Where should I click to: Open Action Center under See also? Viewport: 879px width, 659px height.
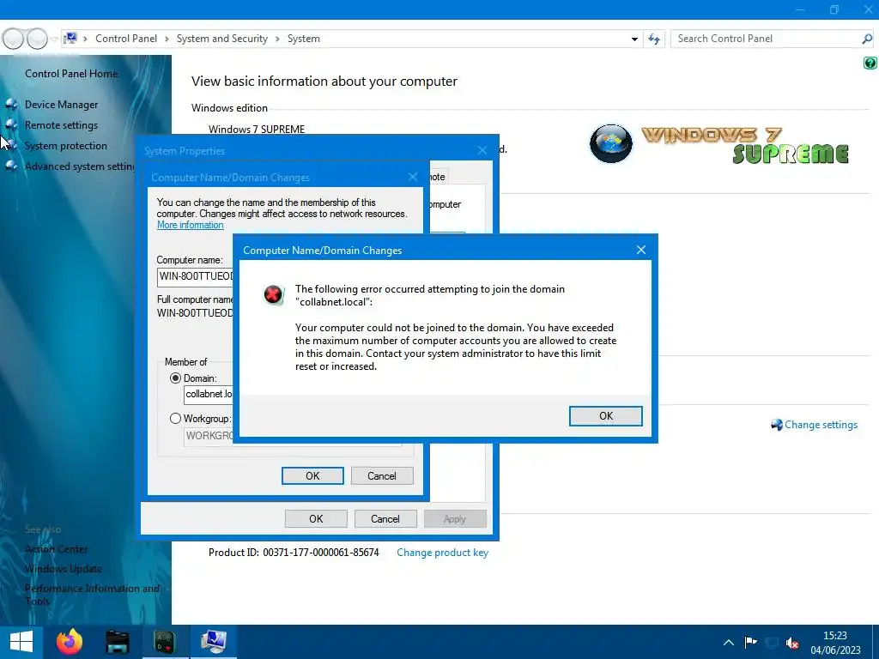56,549
